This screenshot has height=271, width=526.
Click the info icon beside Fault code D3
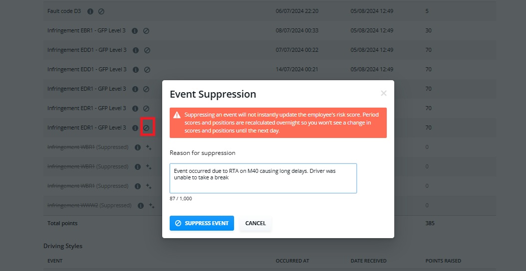point(90,11)
